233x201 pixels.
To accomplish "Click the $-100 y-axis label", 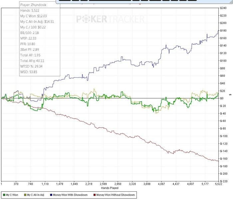I will (224, 136).
